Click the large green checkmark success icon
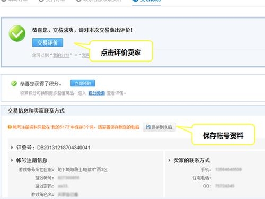Image resolution: width=265 pixels, height=199 pixels. pos(17,33)
